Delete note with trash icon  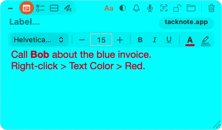pos(212,8)
